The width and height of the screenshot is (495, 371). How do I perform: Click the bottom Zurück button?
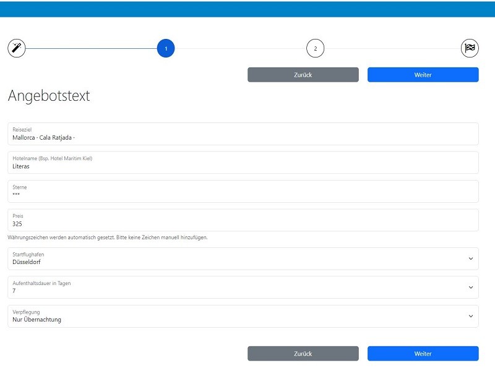pos(303,354)
